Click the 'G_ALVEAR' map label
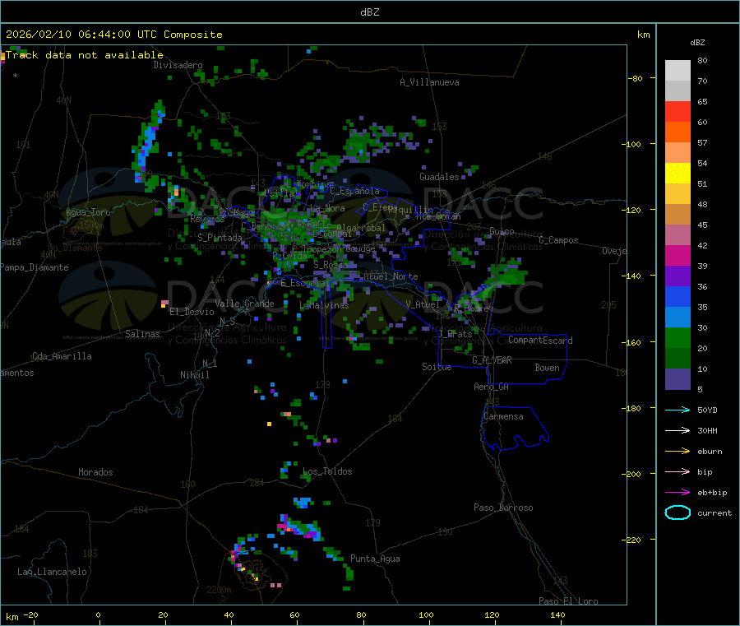The width and height of the screenshot is (740, 626). click(493, 360)
